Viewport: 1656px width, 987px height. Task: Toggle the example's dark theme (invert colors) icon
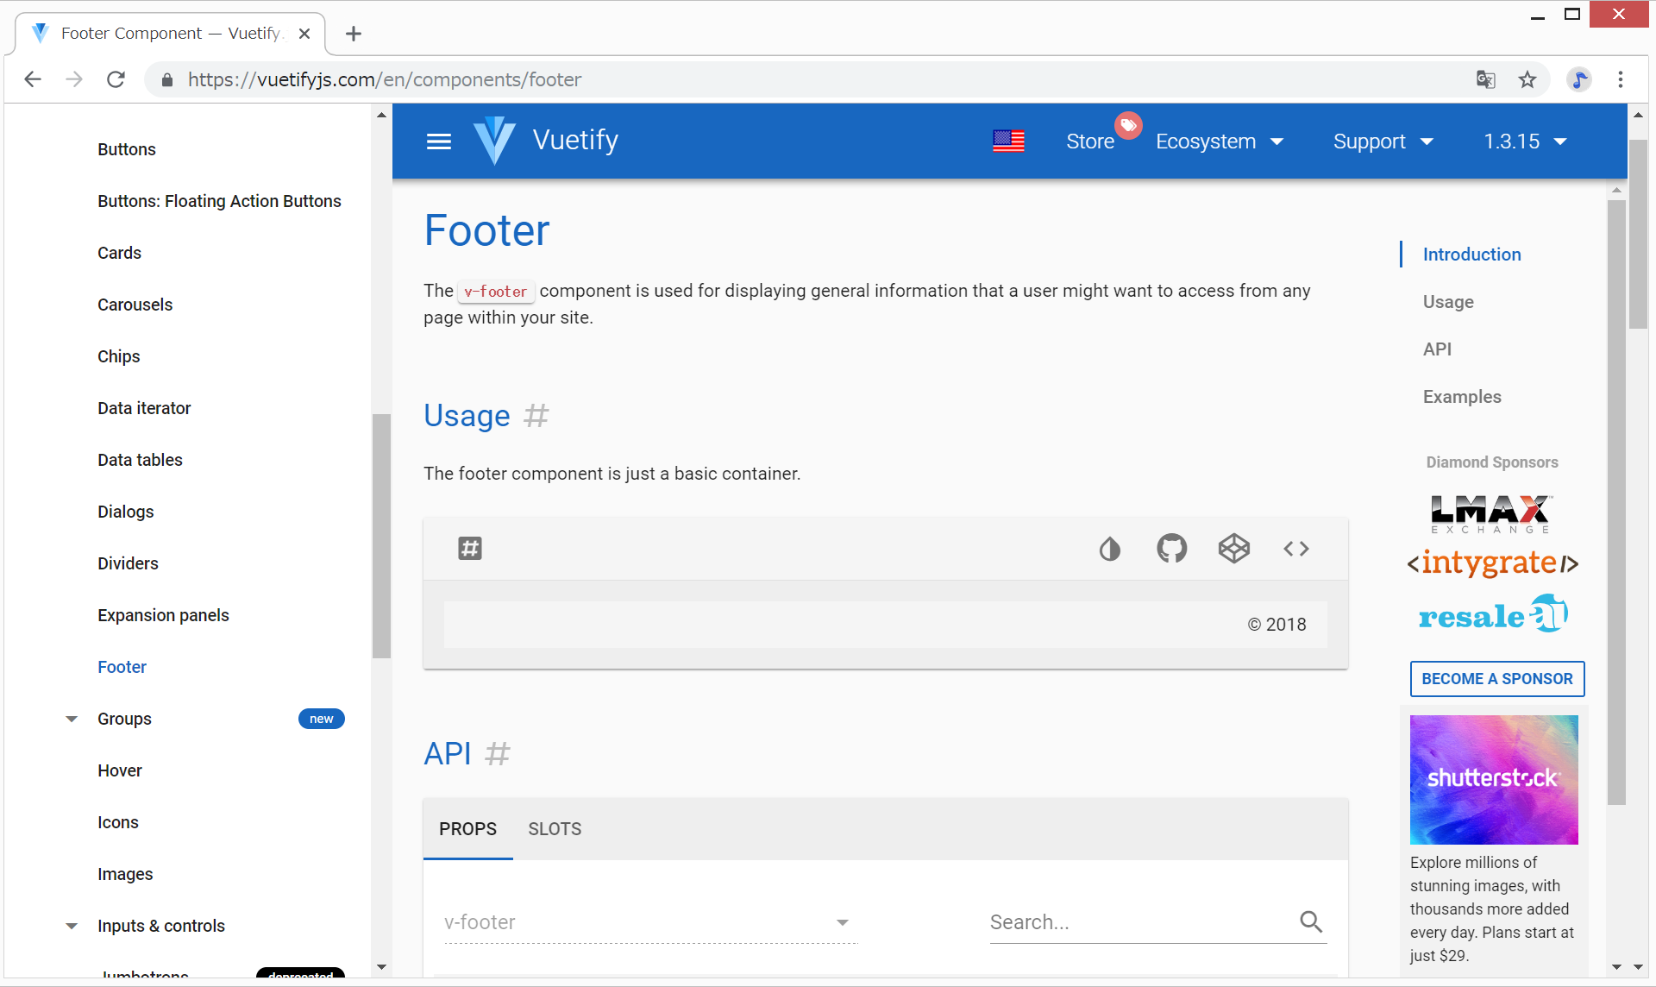[1109, 549]
